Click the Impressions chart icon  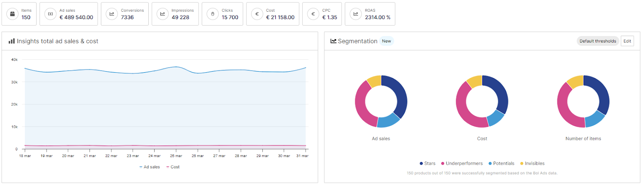[162, 14]
